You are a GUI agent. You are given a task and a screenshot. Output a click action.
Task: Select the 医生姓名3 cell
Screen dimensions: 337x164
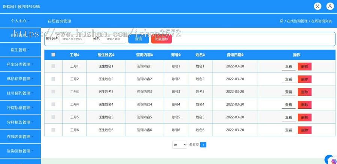pyautogui.click(x=106, y=92)
